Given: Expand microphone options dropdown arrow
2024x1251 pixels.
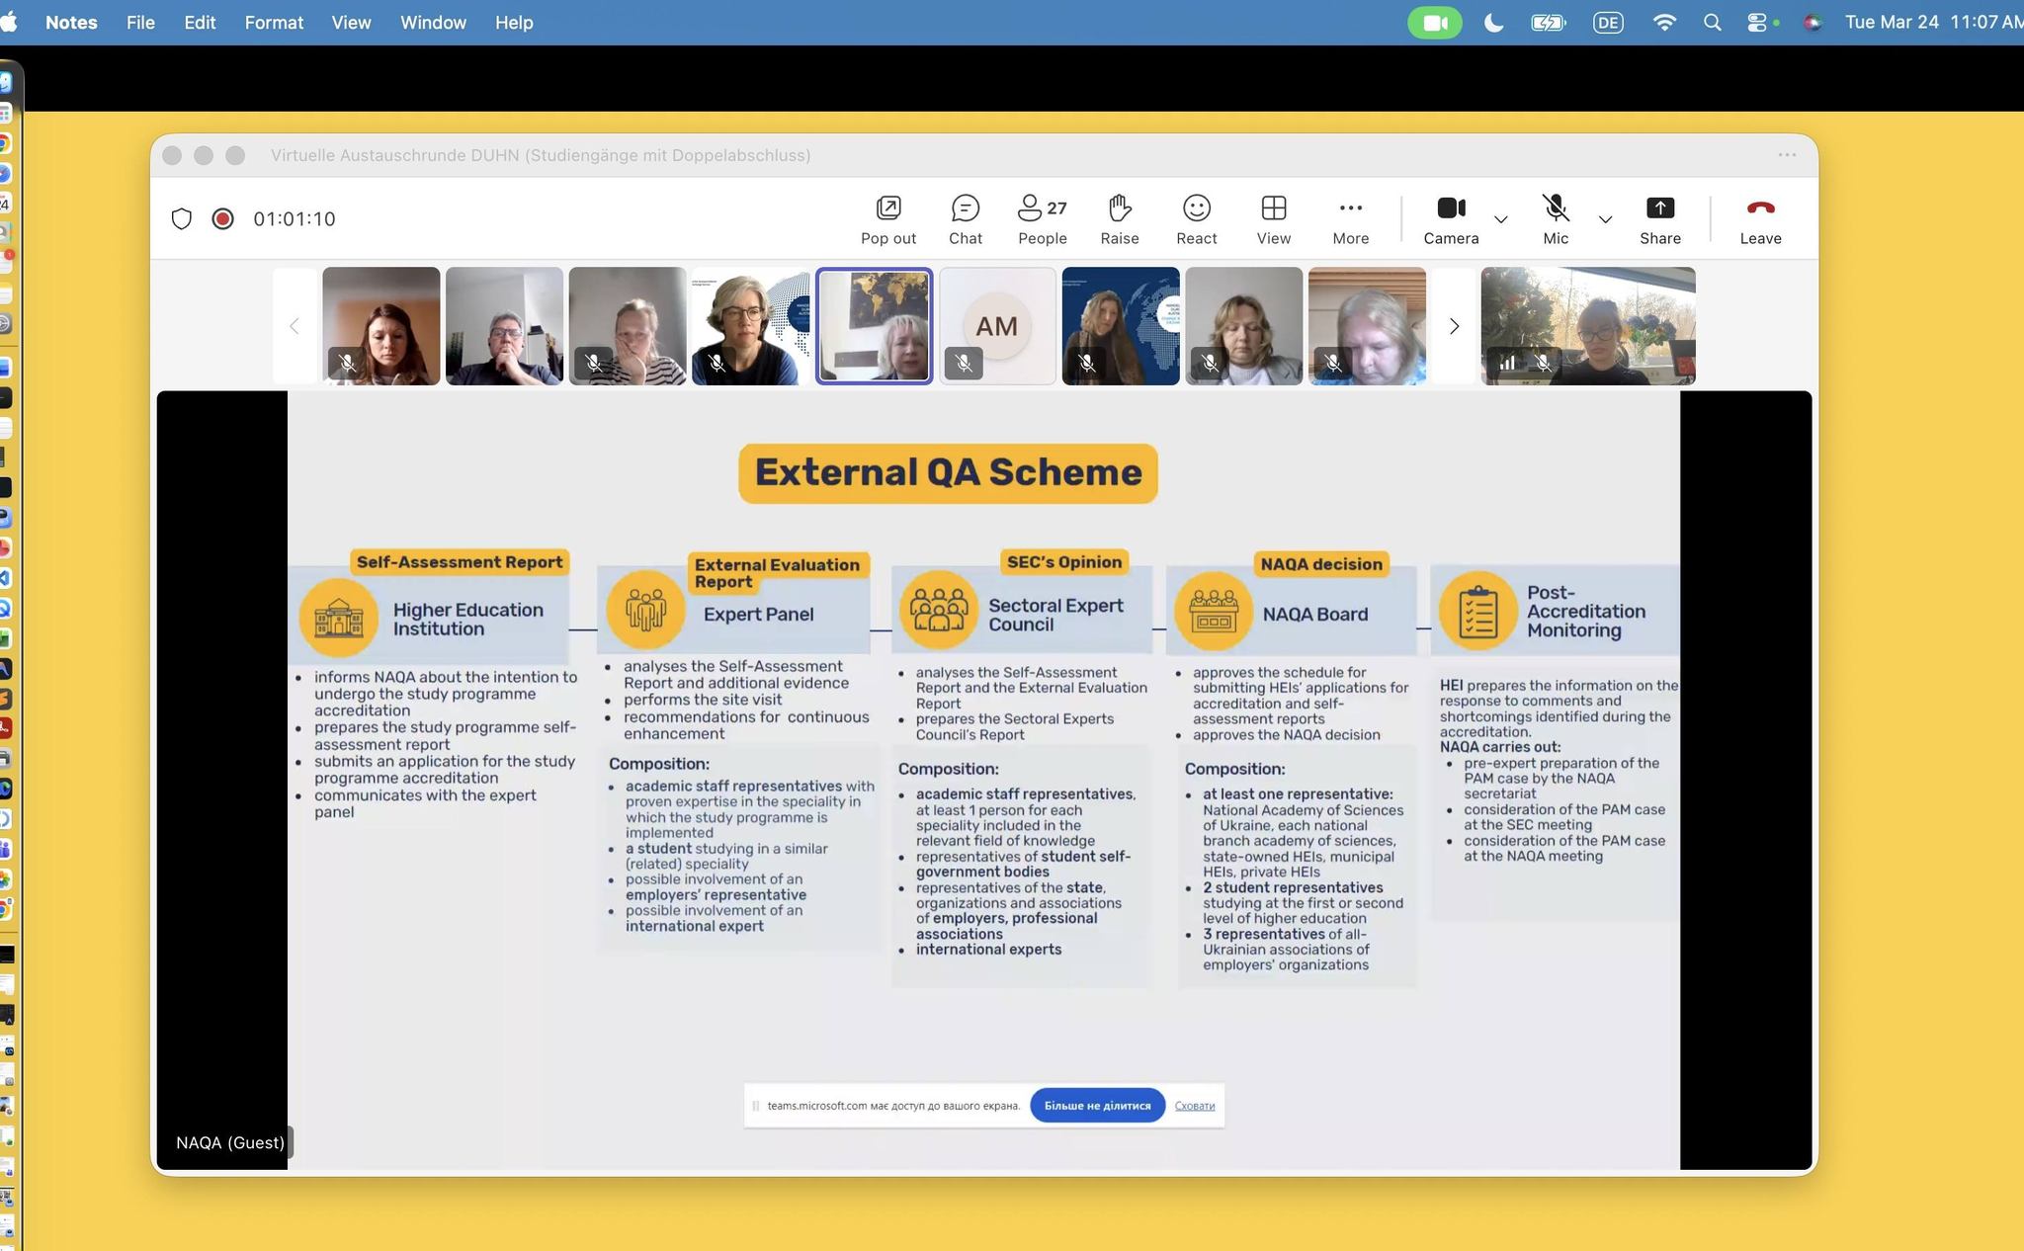Looking at the screenshot, I should click(x=1605, y=219).
